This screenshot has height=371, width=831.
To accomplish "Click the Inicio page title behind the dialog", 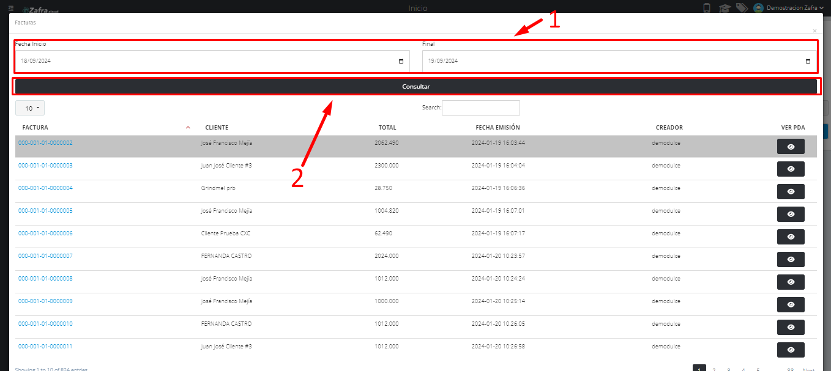I will click(x=417, y=8).
